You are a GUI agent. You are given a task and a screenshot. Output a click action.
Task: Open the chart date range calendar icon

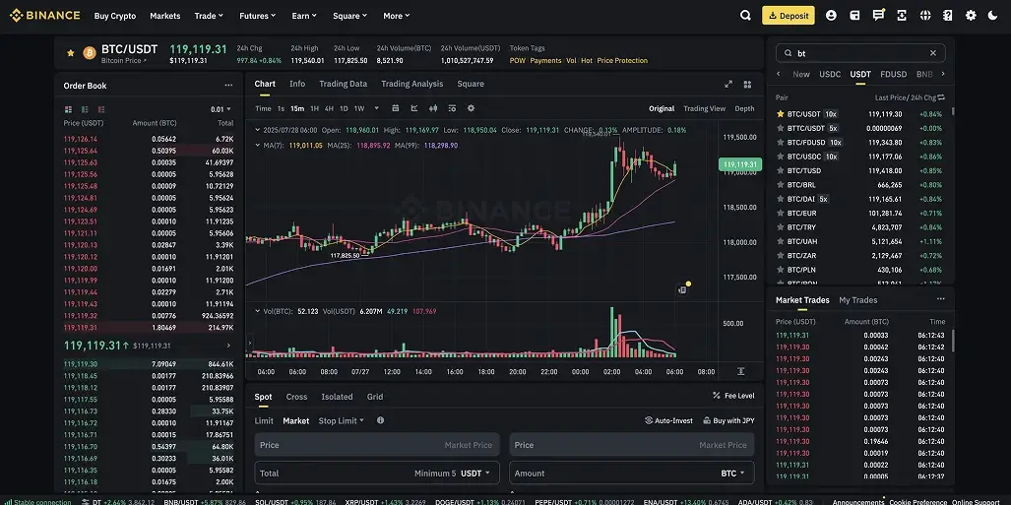[x=395, y=108]
